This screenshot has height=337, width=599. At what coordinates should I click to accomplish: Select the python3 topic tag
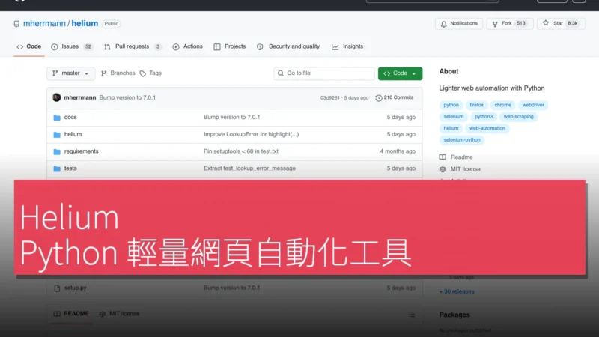484,117
